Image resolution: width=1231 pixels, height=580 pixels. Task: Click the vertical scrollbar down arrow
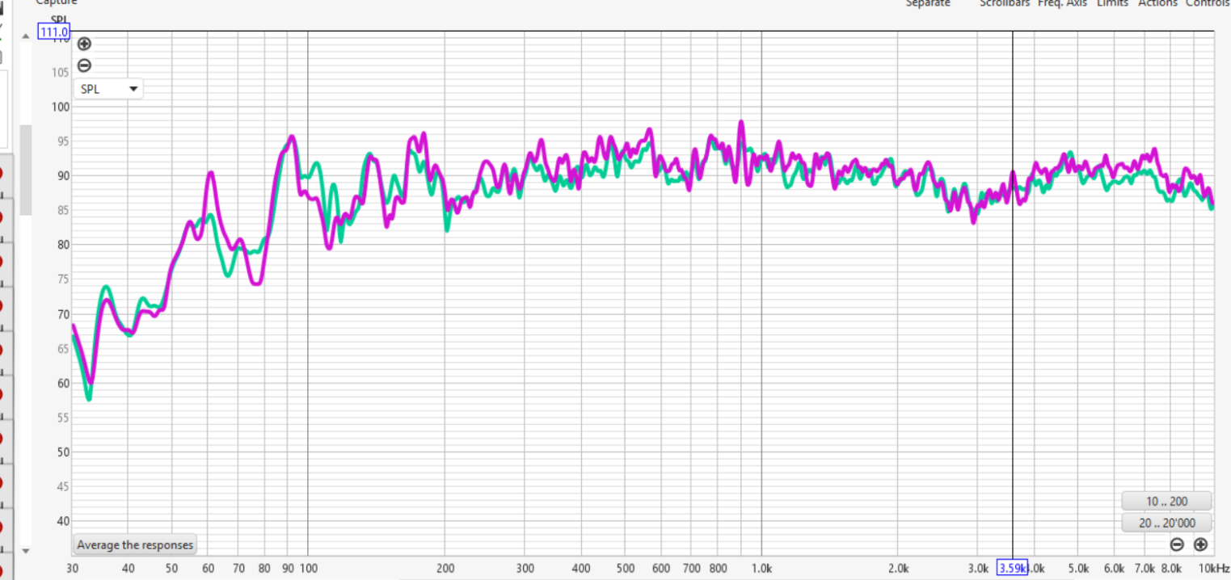click(x=26, y=551)
